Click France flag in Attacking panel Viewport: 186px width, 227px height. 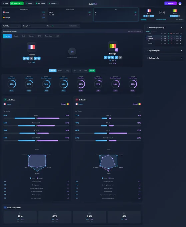pos(5,104)
